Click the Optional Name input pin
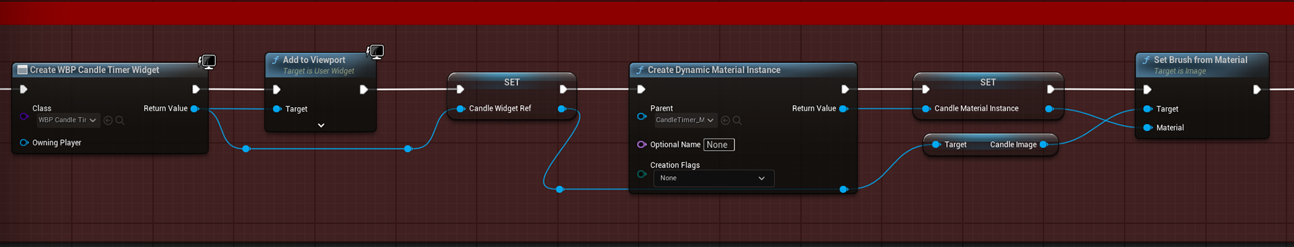The image size is (1294, 247). click(x=642, y=145)
